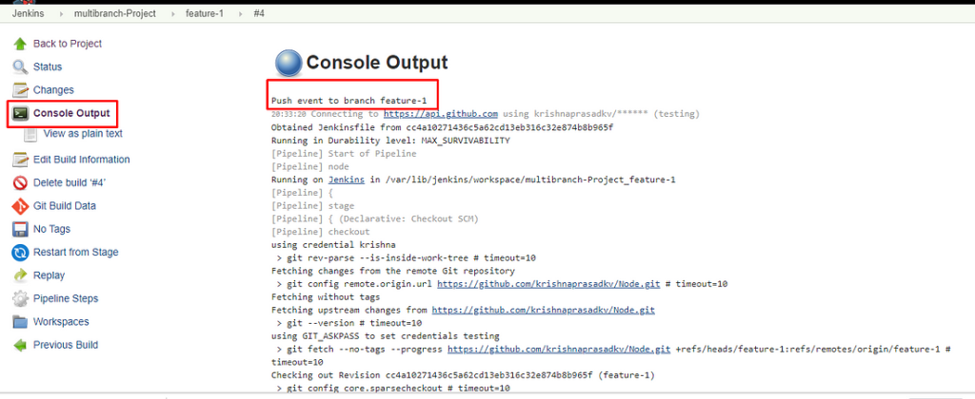Open the Changes link in sidebar
Viewport: 975px width, 399px height.
(53, 90)
